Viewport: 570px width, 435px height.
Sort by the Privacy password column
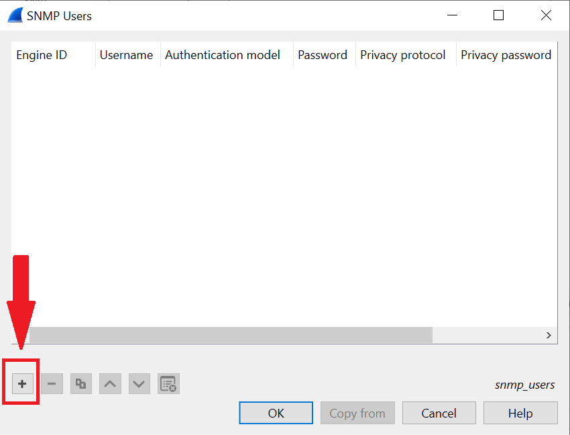point(506,55)
